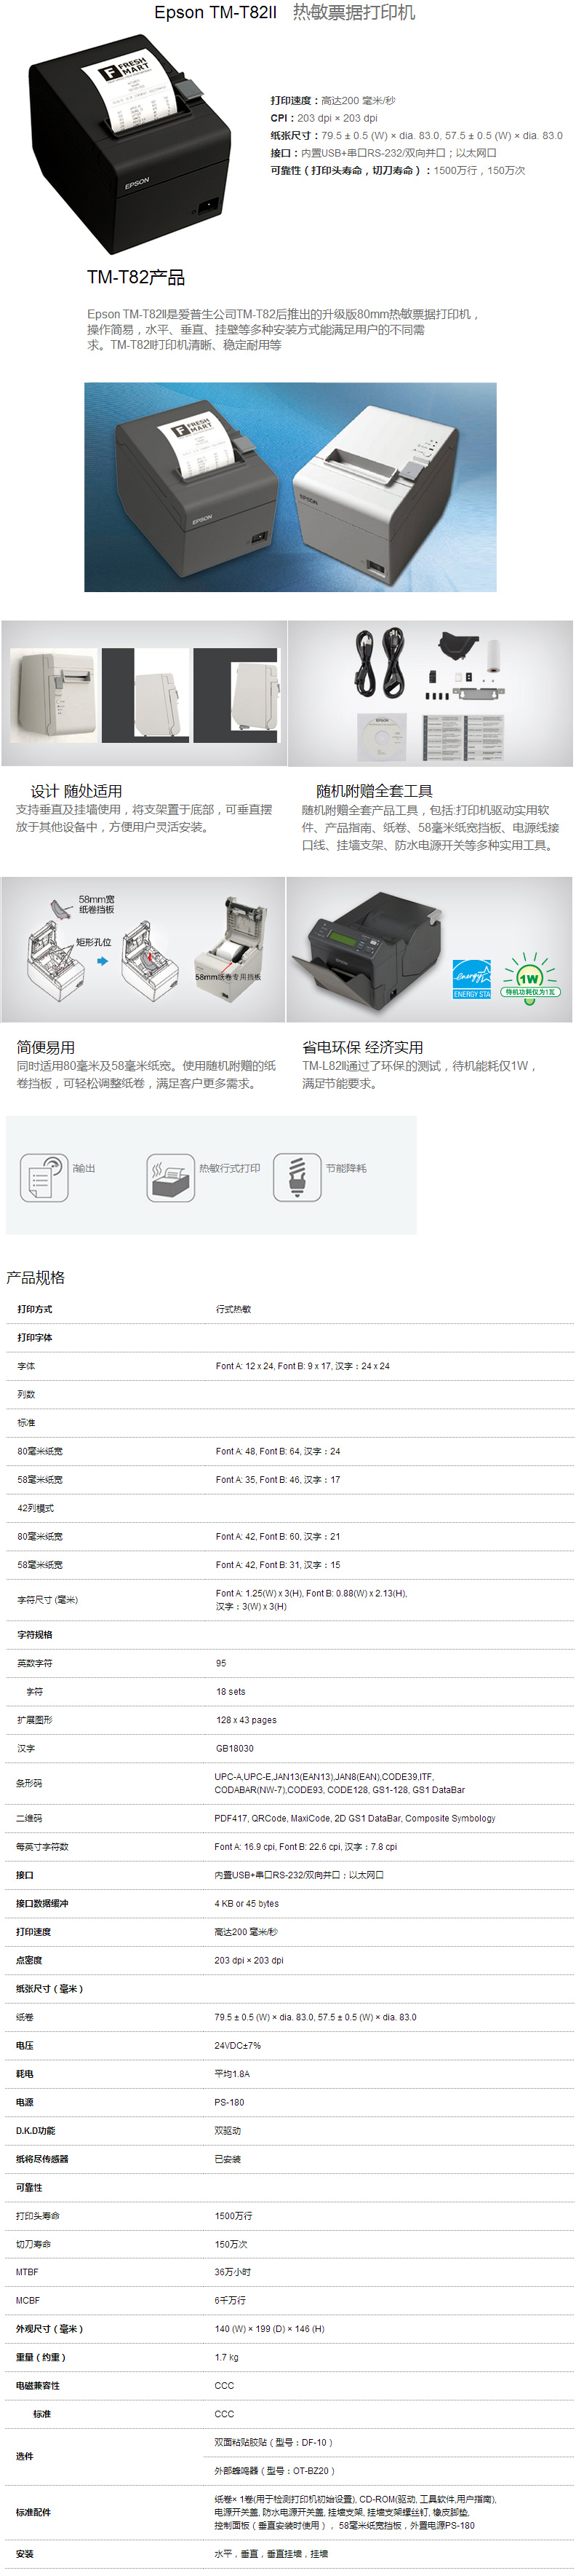This screenshot has height=2576, width=576.
Task: Click the '42列模式' row label
Action: click(36, 1507)
